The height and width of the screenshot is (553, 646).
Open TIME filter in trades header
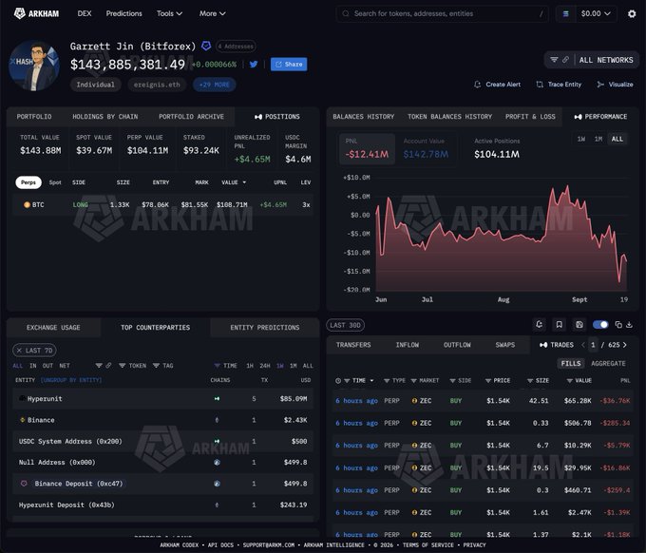[358, 380]
